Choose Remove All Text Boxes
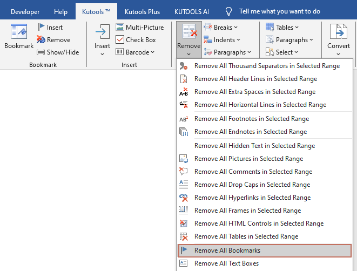Viewport: 357px width, 271px height. click(265, 263)
